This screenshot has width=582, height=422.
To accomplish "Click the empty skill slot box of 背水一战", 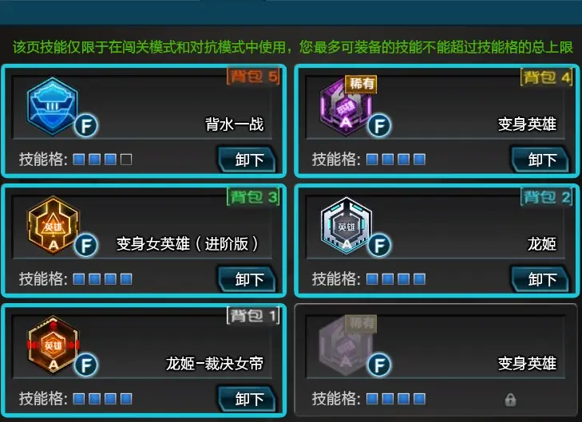I will pyautogui.click(x=126, y=160).
